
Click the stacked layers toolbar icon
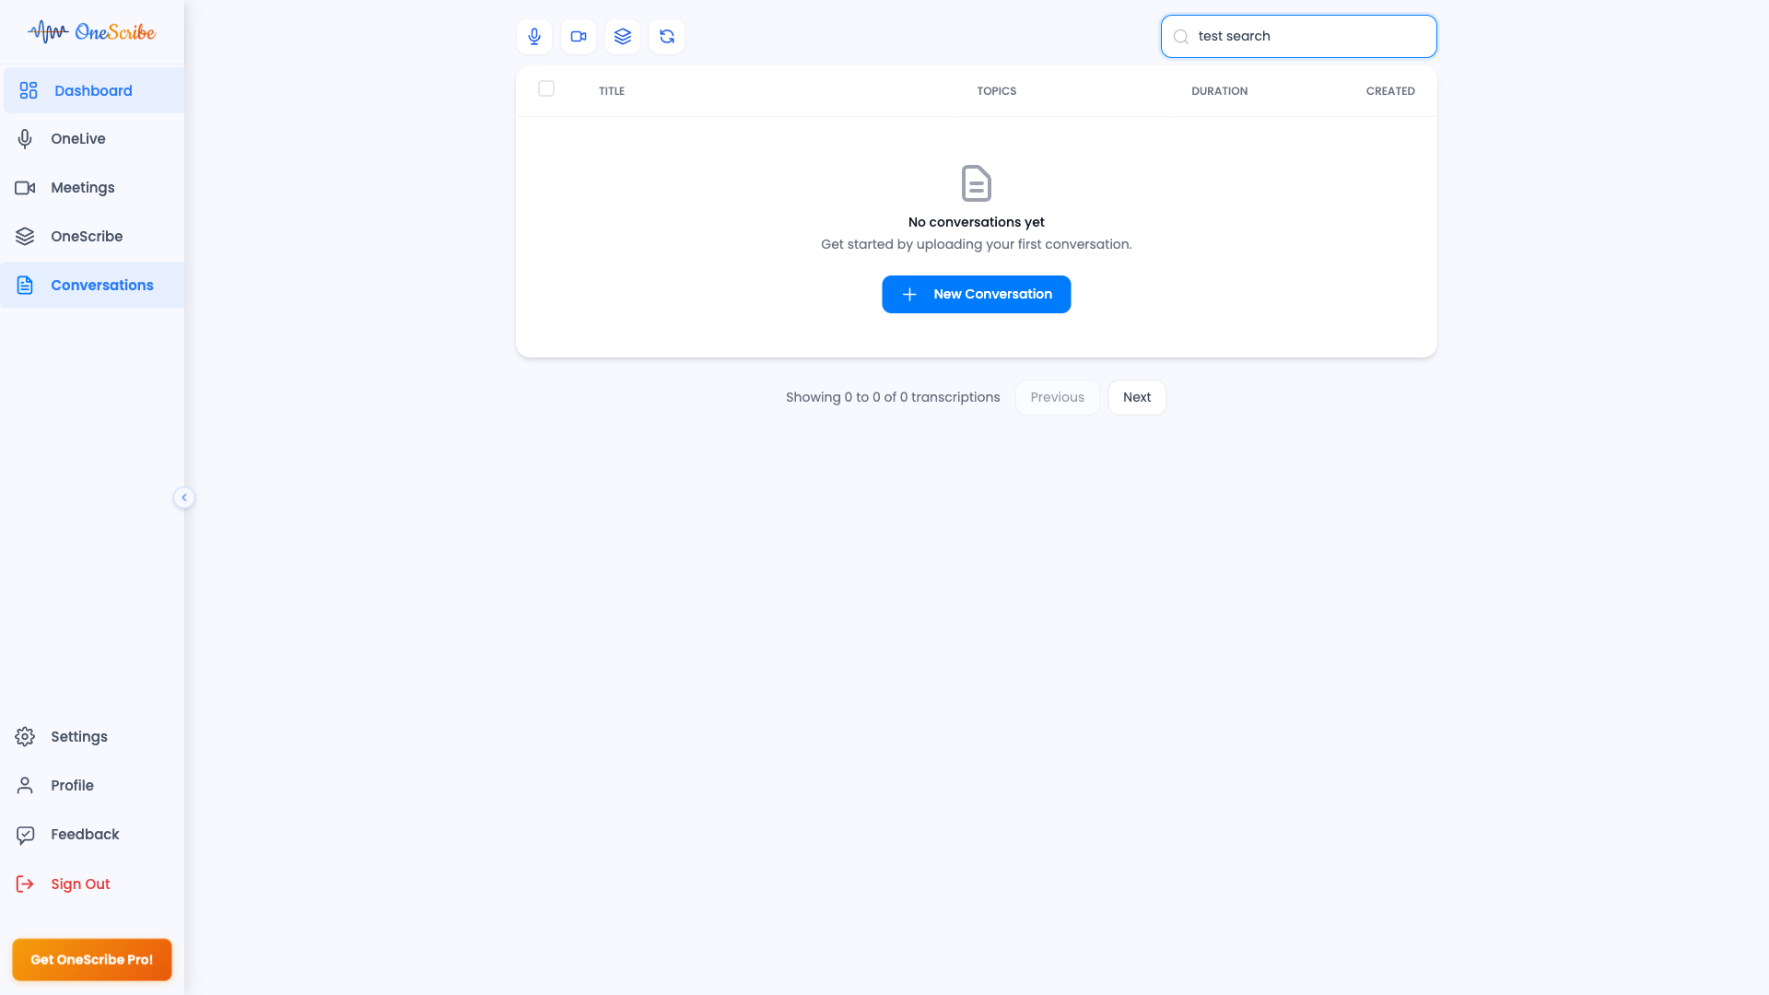tap(623, 37)
